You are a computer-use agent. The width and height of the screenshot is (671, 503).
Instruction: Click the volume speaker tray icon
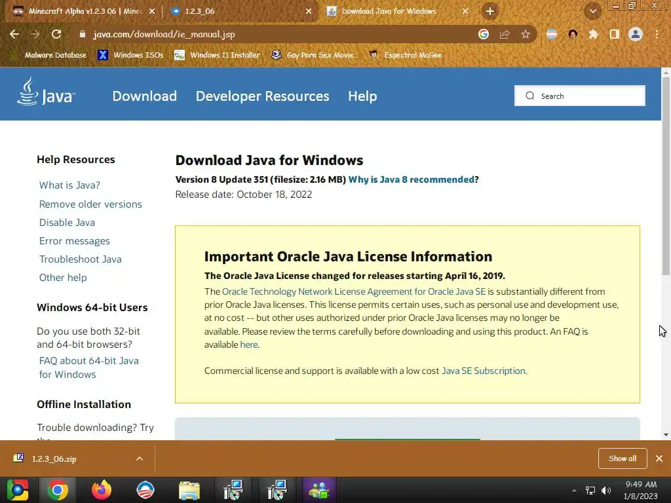point(606,491)
